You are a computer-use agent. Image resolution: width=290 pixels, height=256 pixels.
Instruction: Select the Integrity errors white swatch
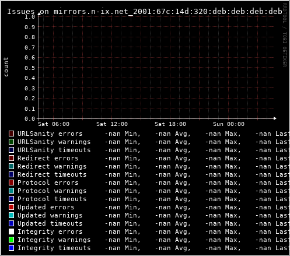coord(11,232)
